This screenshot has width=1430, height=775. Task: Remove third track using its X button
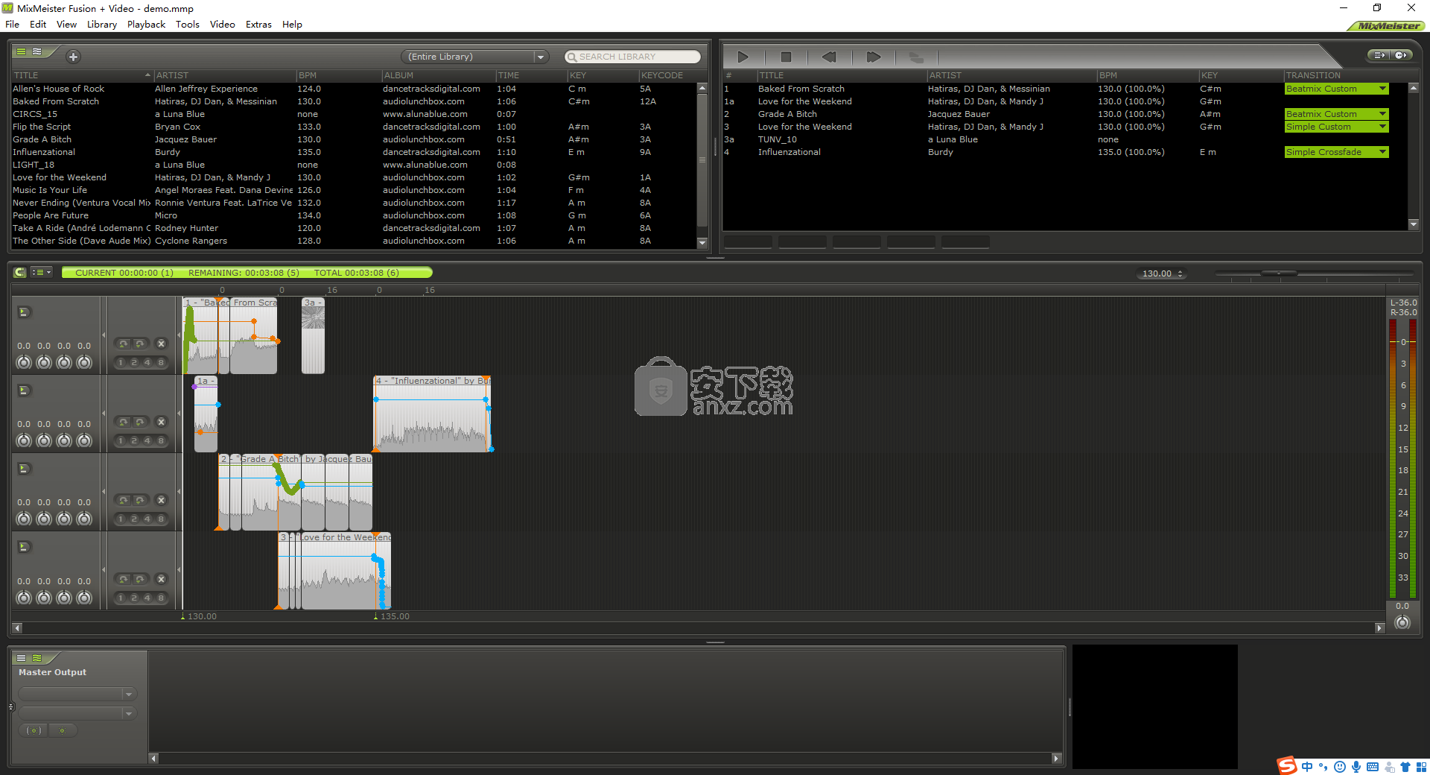click(161, 500)
